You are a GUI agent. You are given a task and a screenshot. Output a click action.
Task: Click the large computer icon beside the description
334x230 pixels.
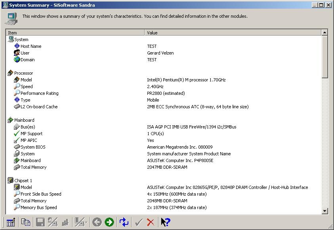click(11, 19)
